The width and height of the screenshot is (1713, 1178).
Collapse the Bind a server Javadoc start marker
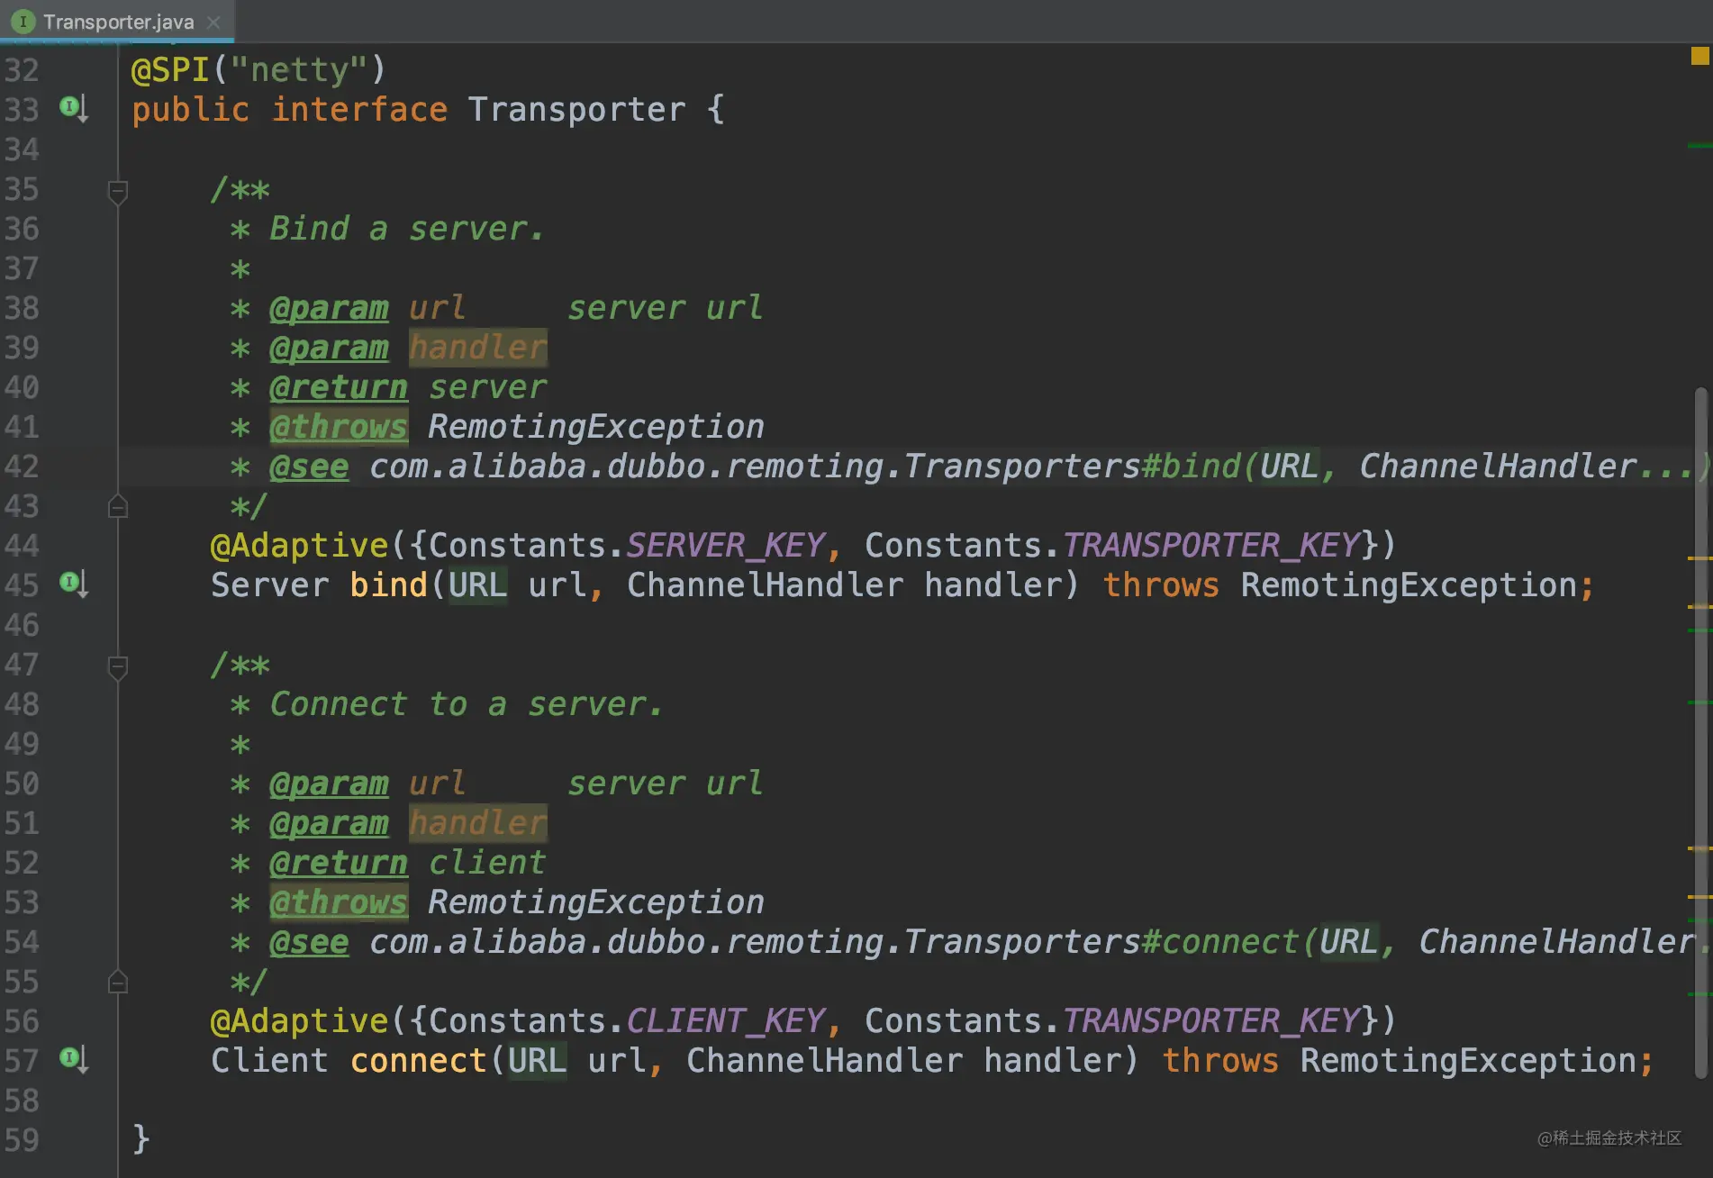(x=117, y=191)
